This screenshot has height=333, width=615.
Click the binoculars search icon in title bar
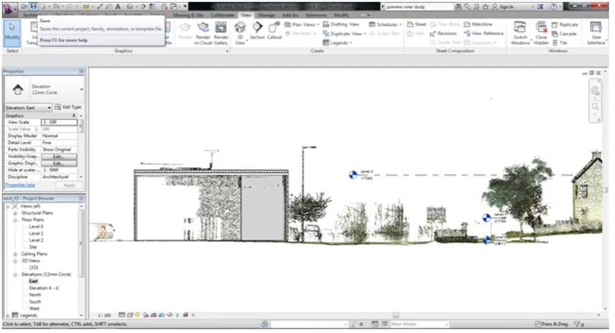[458, 7]
